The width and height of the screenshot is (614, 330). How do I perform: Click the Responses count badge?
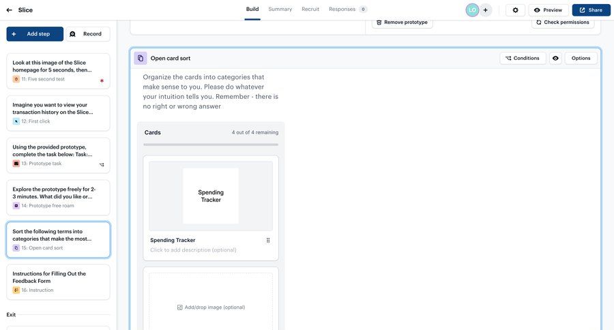pos(363,10)
